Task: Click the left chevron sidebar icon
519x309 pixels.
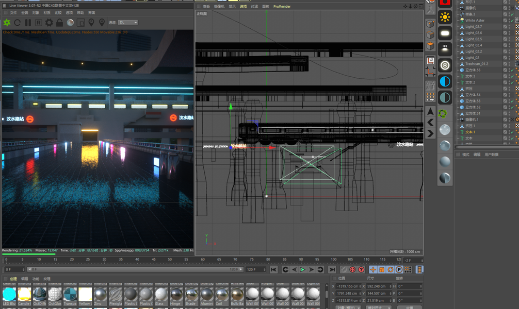Action: (x=430, y=122)
